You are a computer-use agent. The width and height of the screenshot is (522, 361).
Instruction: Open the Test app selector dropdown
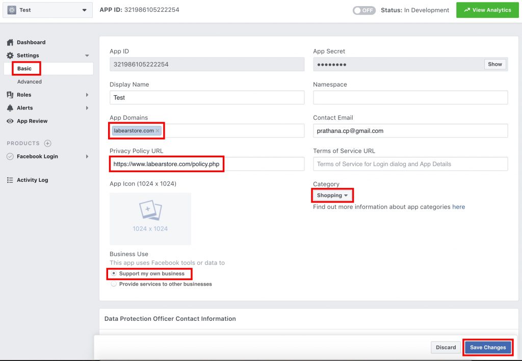pyautogui.click(x=47, y=10)
